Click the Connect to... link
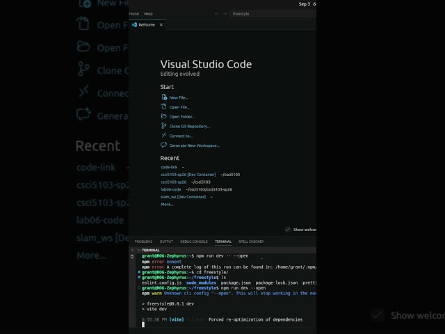Screen dimensions: 445x334 181,136
